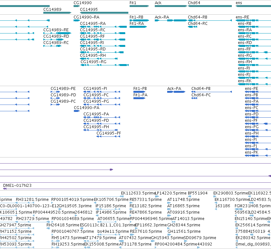
Task: Select transcript CG14995-RI
Action: click(x=103, y=46)
